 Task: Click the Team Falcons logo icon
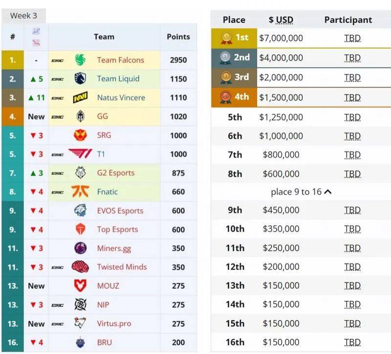point(80,60)
